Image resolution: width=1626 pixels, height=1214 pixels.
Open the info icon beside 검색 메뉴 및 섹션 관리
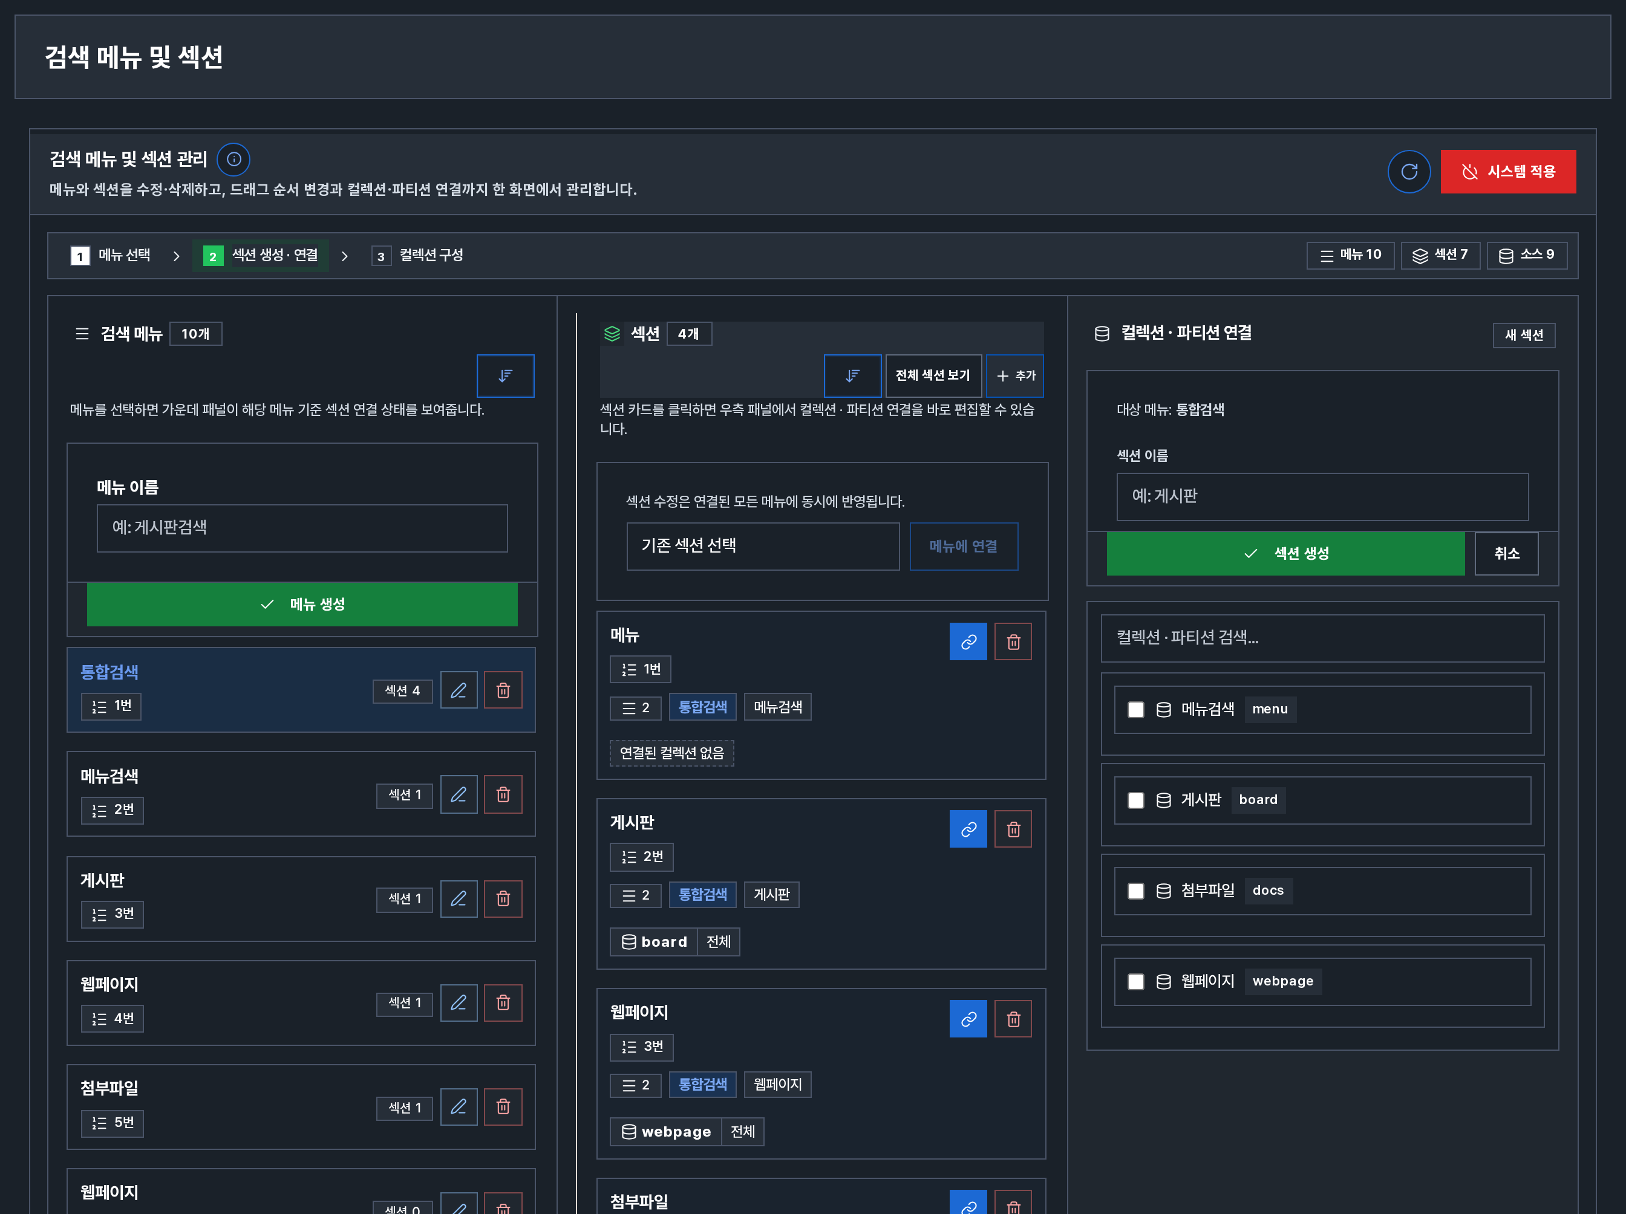pyautogui.click(x=233, y=159)
